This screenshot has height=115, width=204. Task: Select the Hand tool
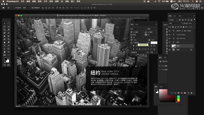tap(5, 52)
